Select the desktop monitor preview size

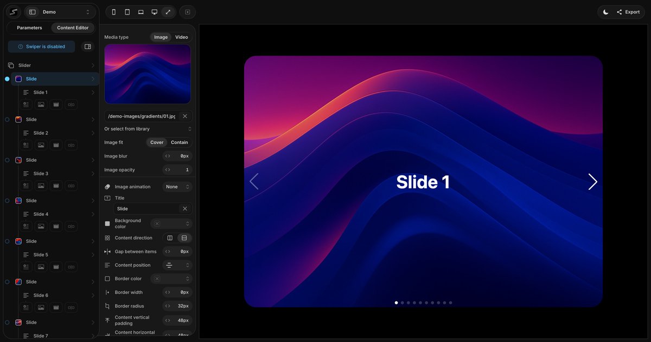(155, 12)
